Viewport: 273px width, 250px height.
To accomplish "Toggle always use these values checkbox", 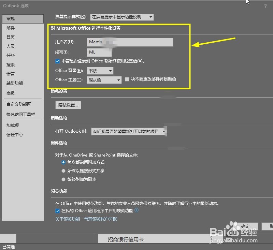I will point(57,61).
